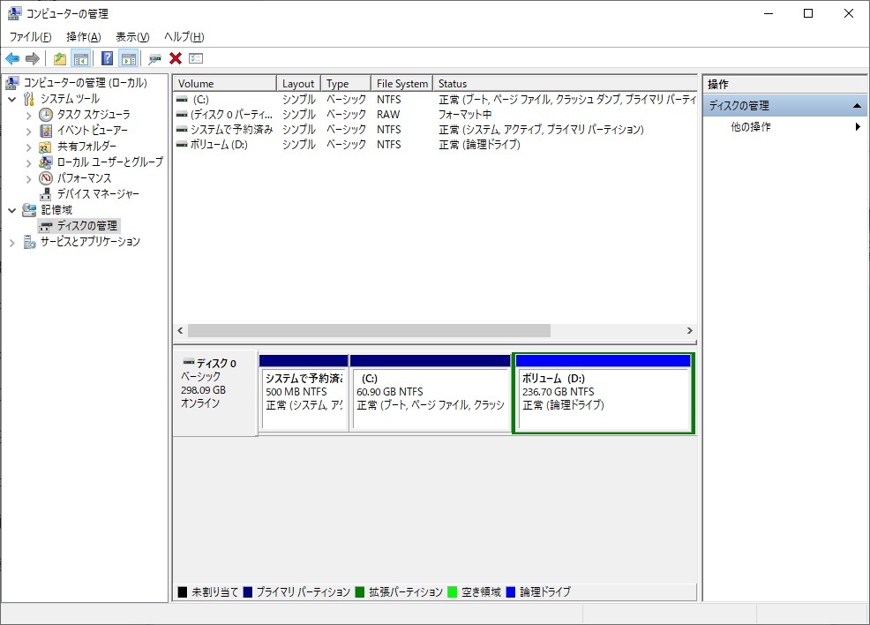Click the Computer Management title bar icon
The height and width of the screenshot is (625, 870).
point(14,13)
